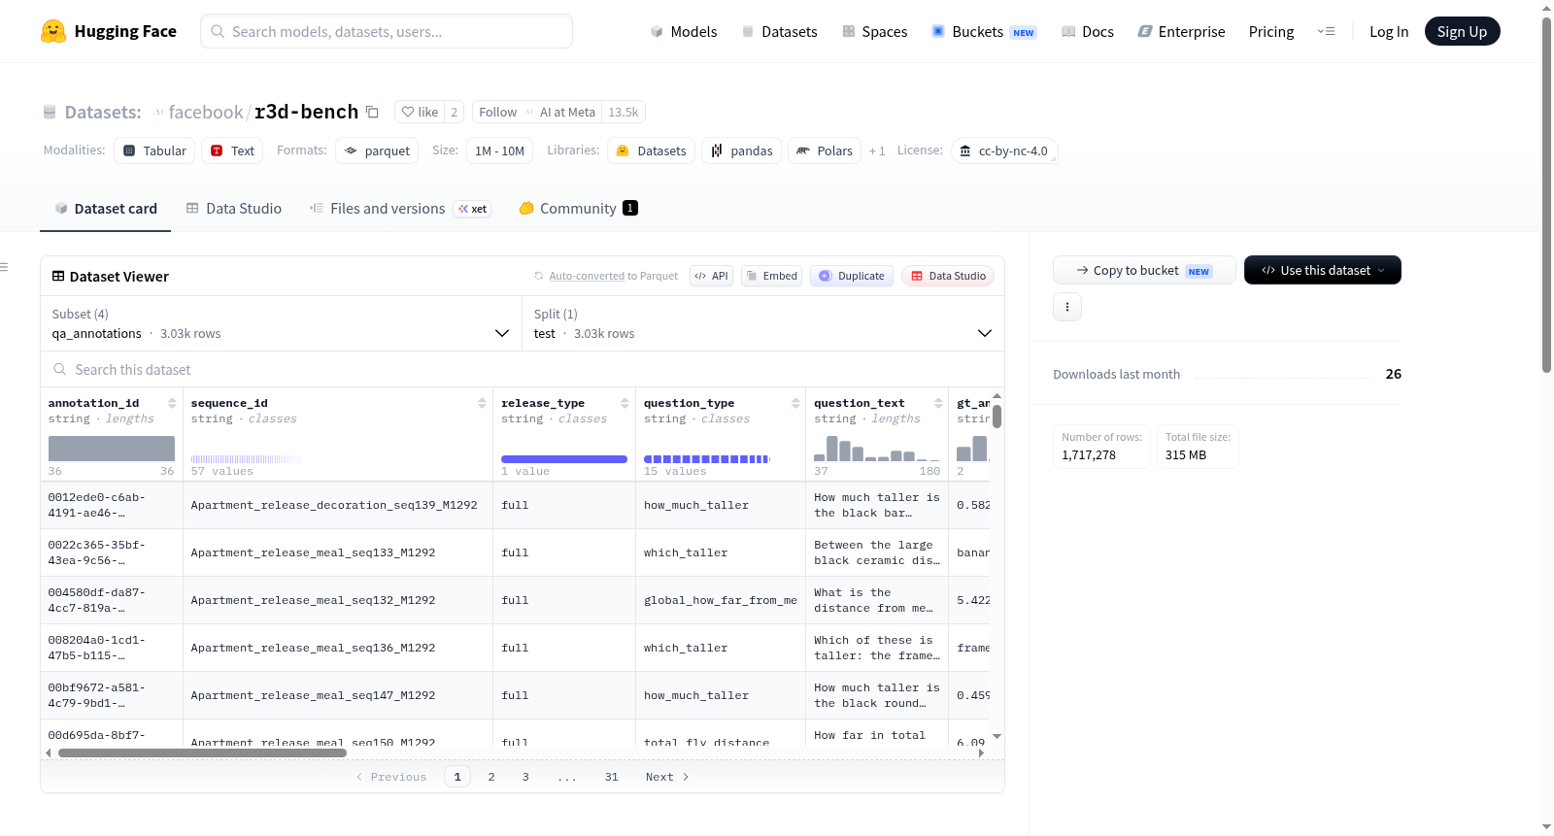The height and width of the screenshot is (836, 1554).
Task: Click the 13.5k followers count
Action: click(624, 112)
